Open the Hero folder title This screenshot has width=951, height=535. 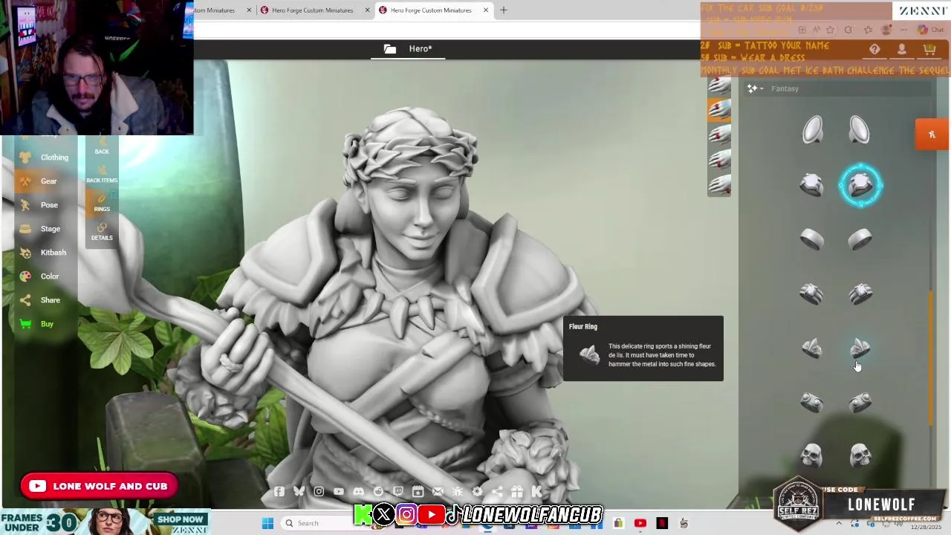coord(409,49)
